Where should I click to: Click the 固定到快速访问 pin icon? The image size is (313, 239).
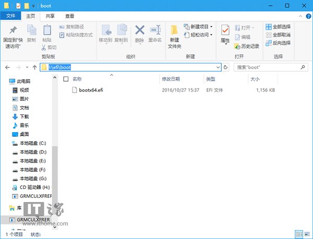click(x=13, y=31)
